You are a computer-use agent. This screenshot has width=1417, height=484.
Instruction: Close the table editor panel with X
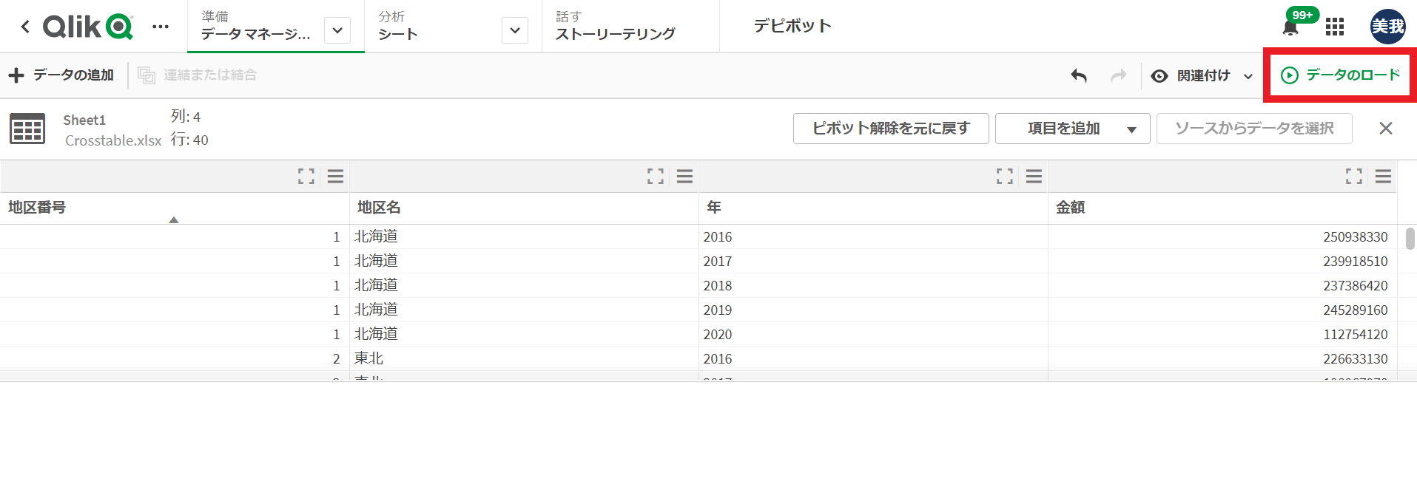pos(1385,129)
